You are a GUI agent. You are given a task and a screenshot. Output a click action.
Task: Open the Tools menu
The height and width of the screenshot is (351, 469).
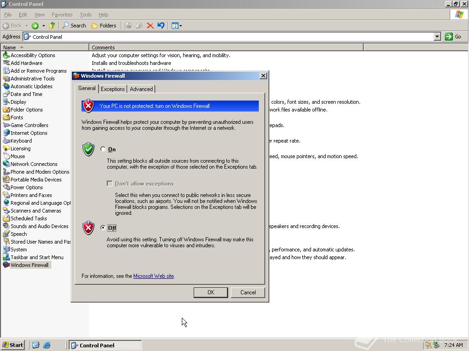pyautogui.click(x=86, y=15)
